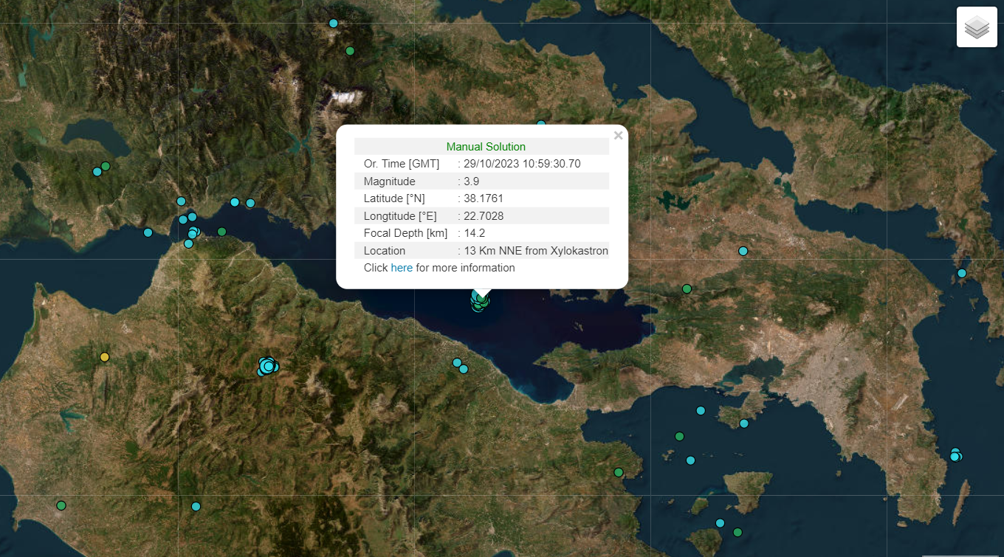The width and height of the screenshot is (1004, 557).
Task: Select cyan marker next to the lakeside green marker
Action: [x=97, y=172]
